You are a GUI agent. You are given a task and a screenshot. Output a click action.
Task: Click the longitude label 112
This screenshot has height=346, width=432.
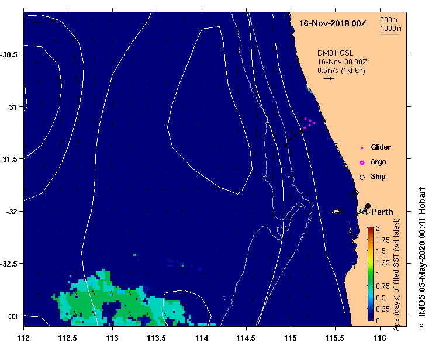[23, 338]
